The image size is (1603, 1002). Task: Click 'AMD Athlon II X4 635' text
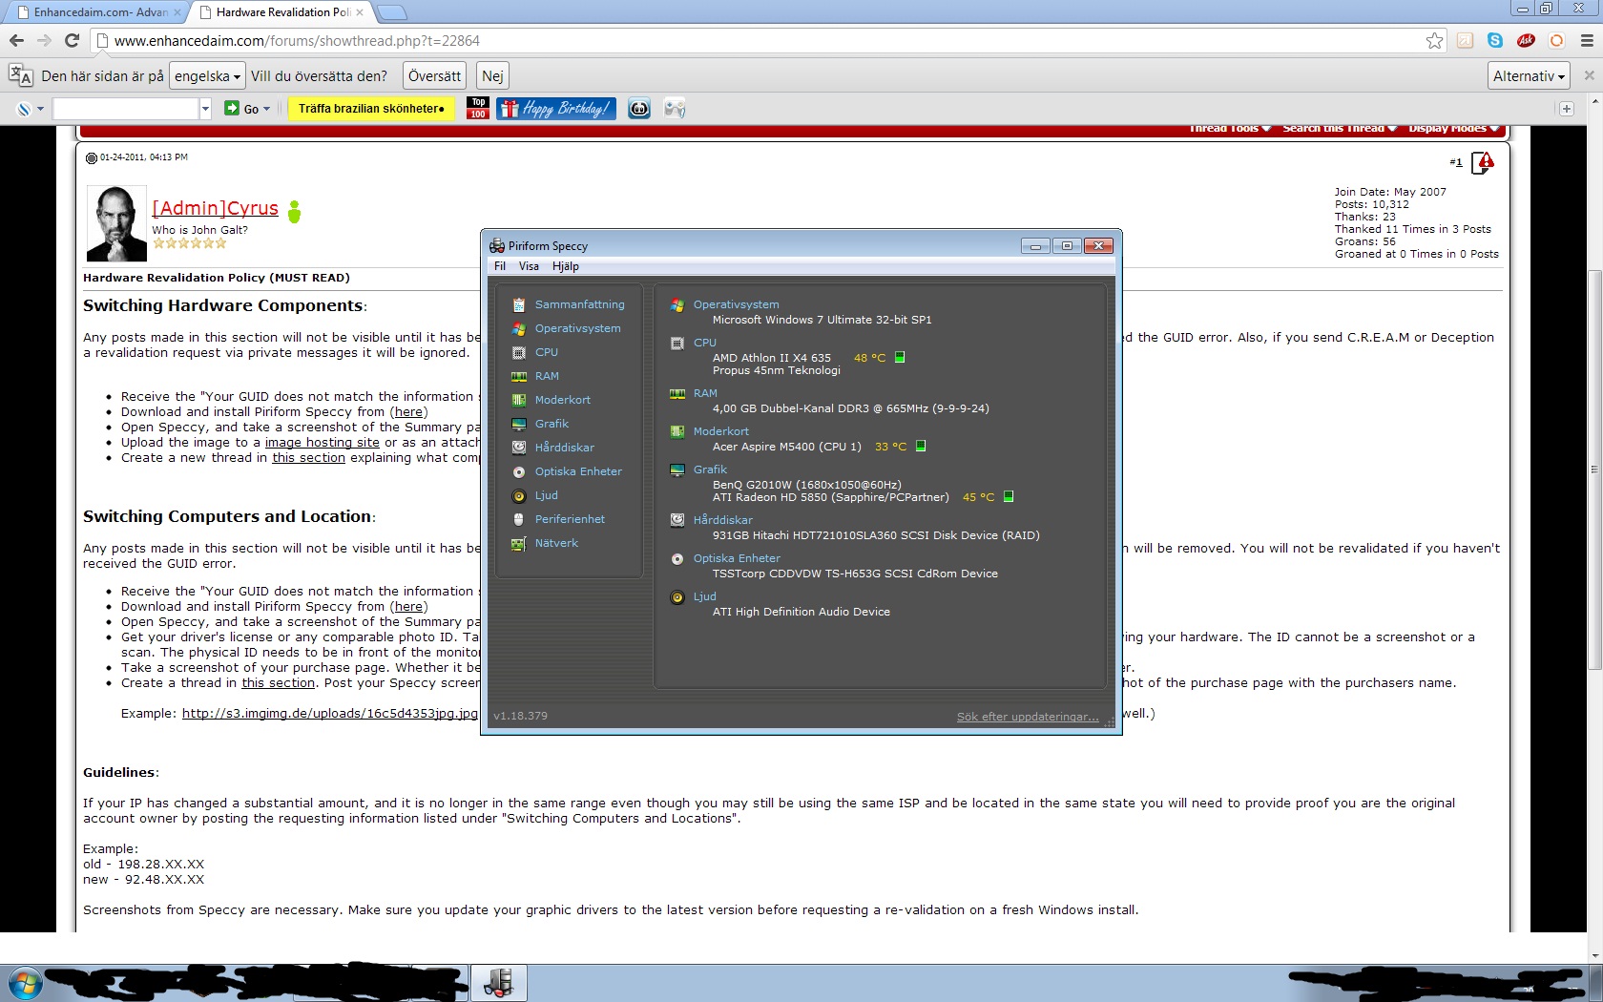771,358
